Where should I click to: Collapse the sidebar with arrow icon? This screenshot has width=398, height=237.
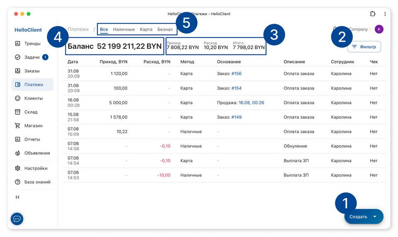pyautogui.click(x=17, y=197)
